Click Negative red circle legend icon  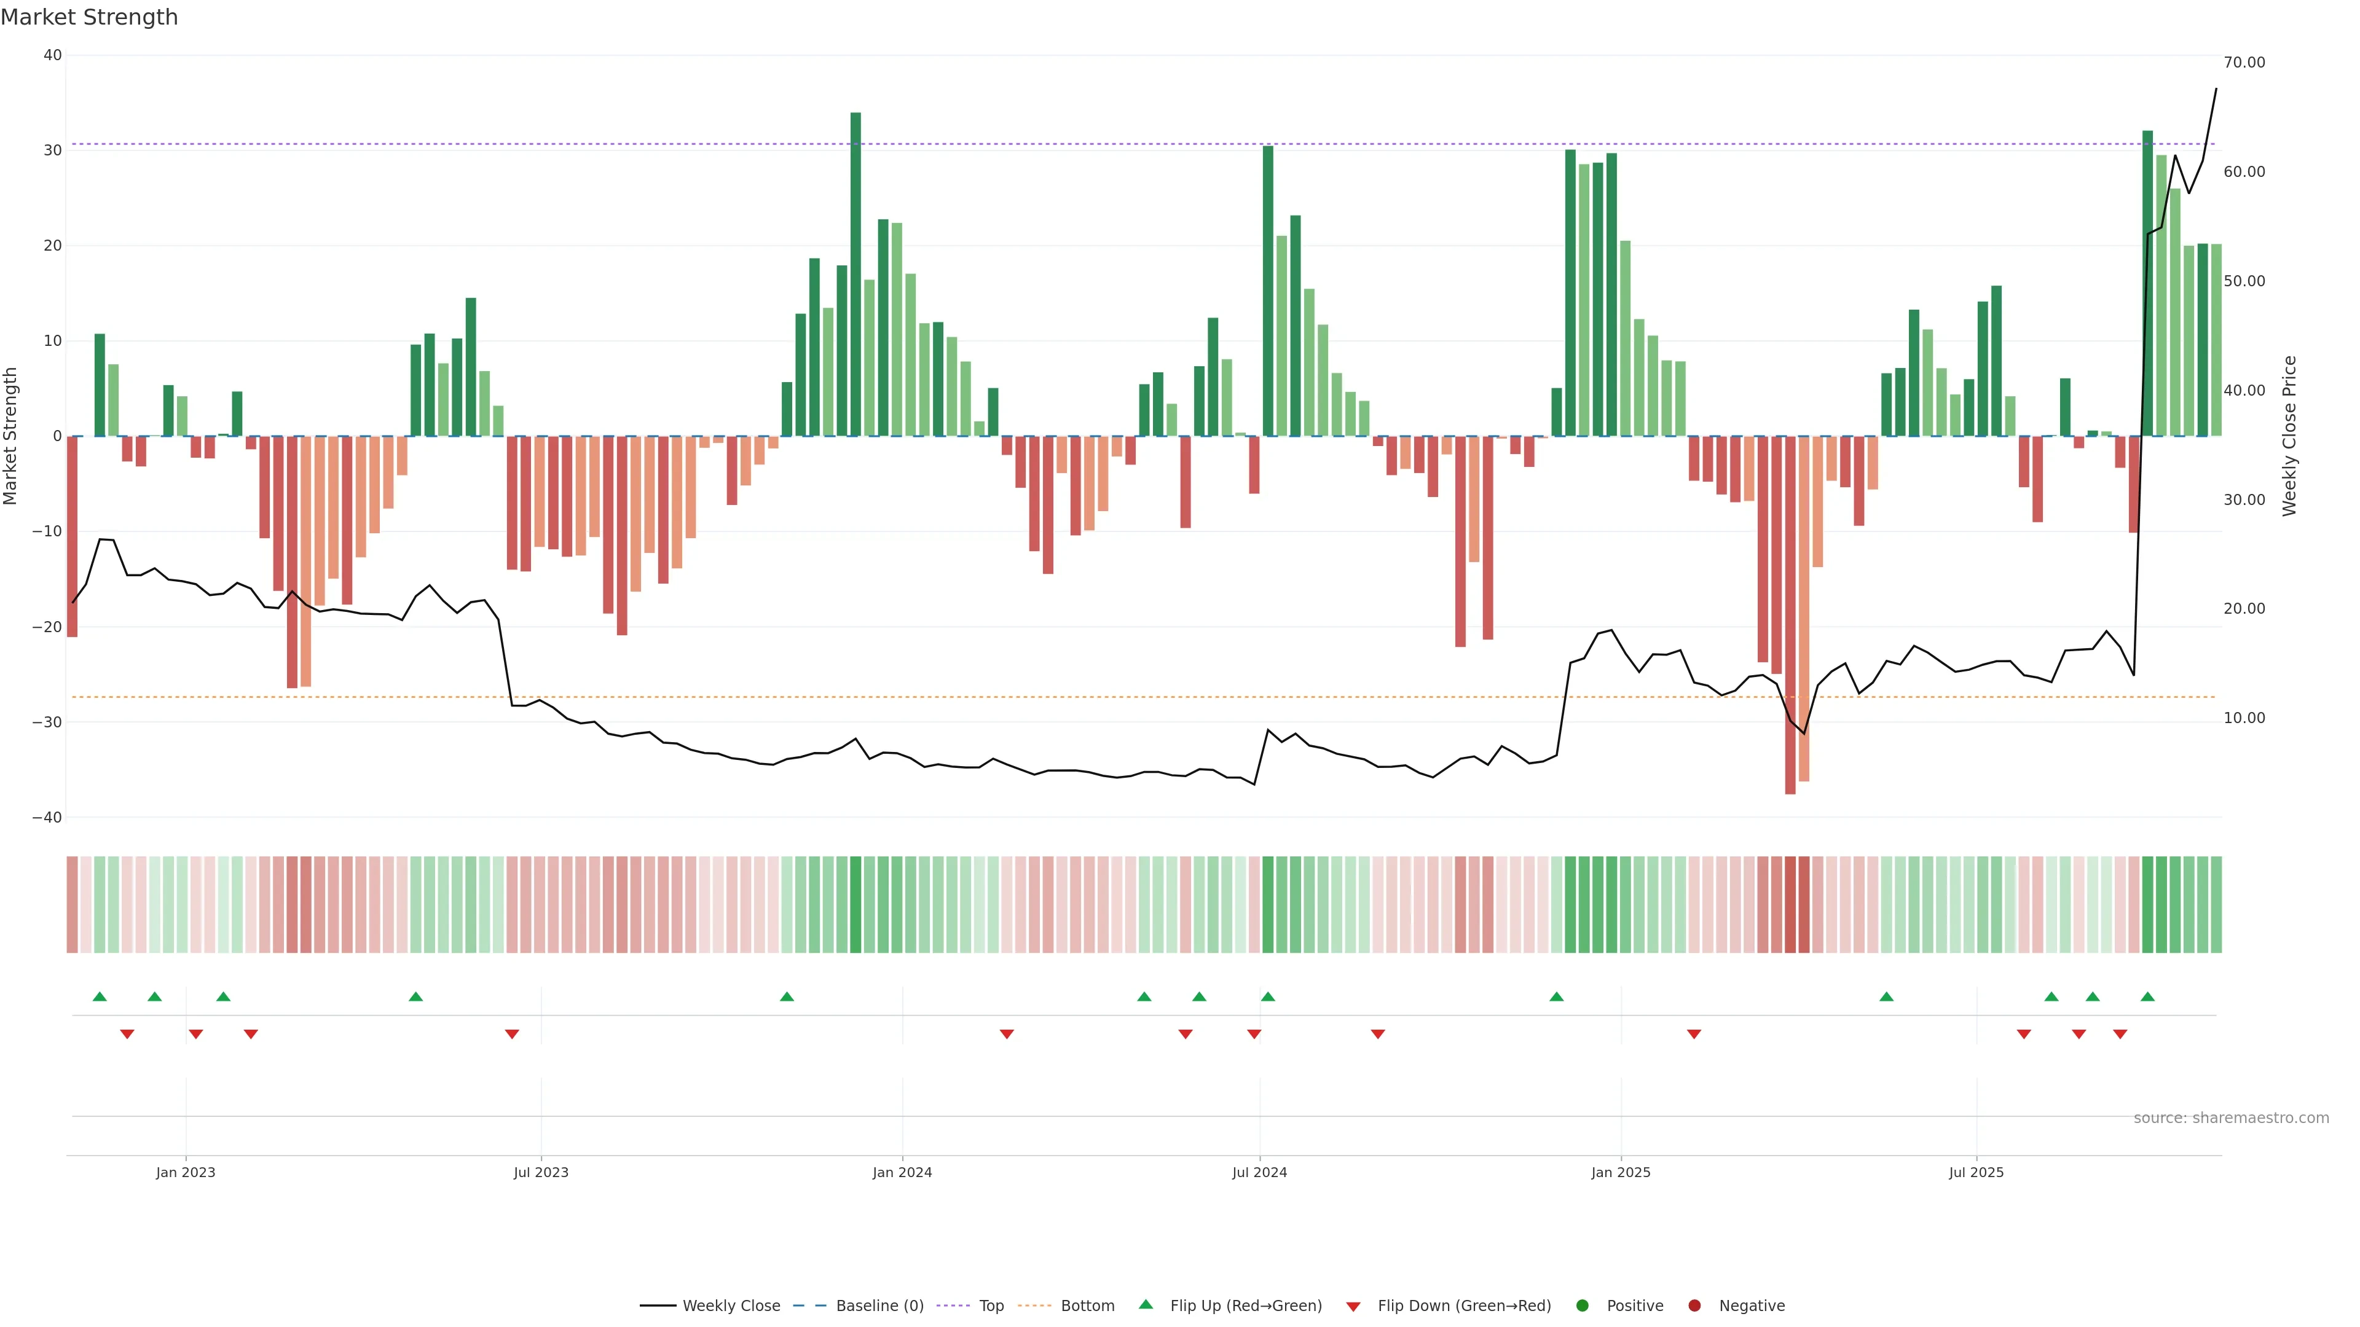[x=1694, y=1306]
